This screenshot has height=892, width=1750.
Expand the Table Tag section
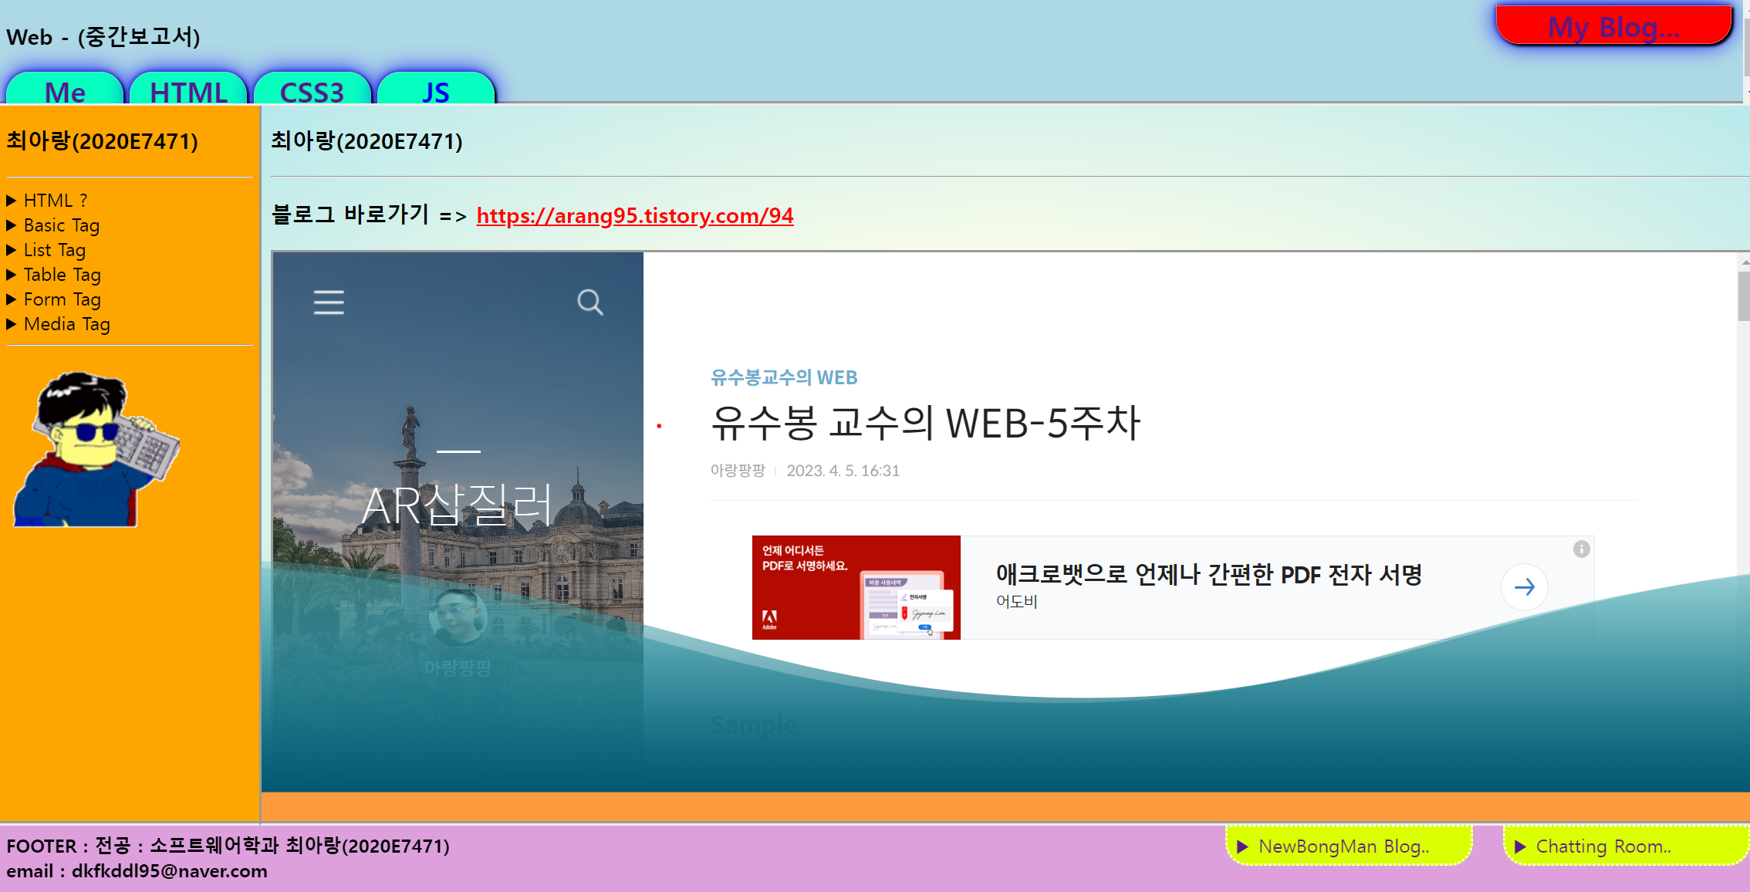[x=12, y=275]
